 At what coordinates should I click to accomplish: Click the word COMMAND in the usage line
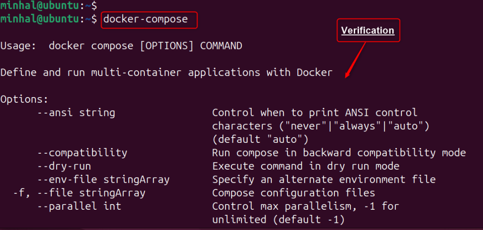[221, 46]
